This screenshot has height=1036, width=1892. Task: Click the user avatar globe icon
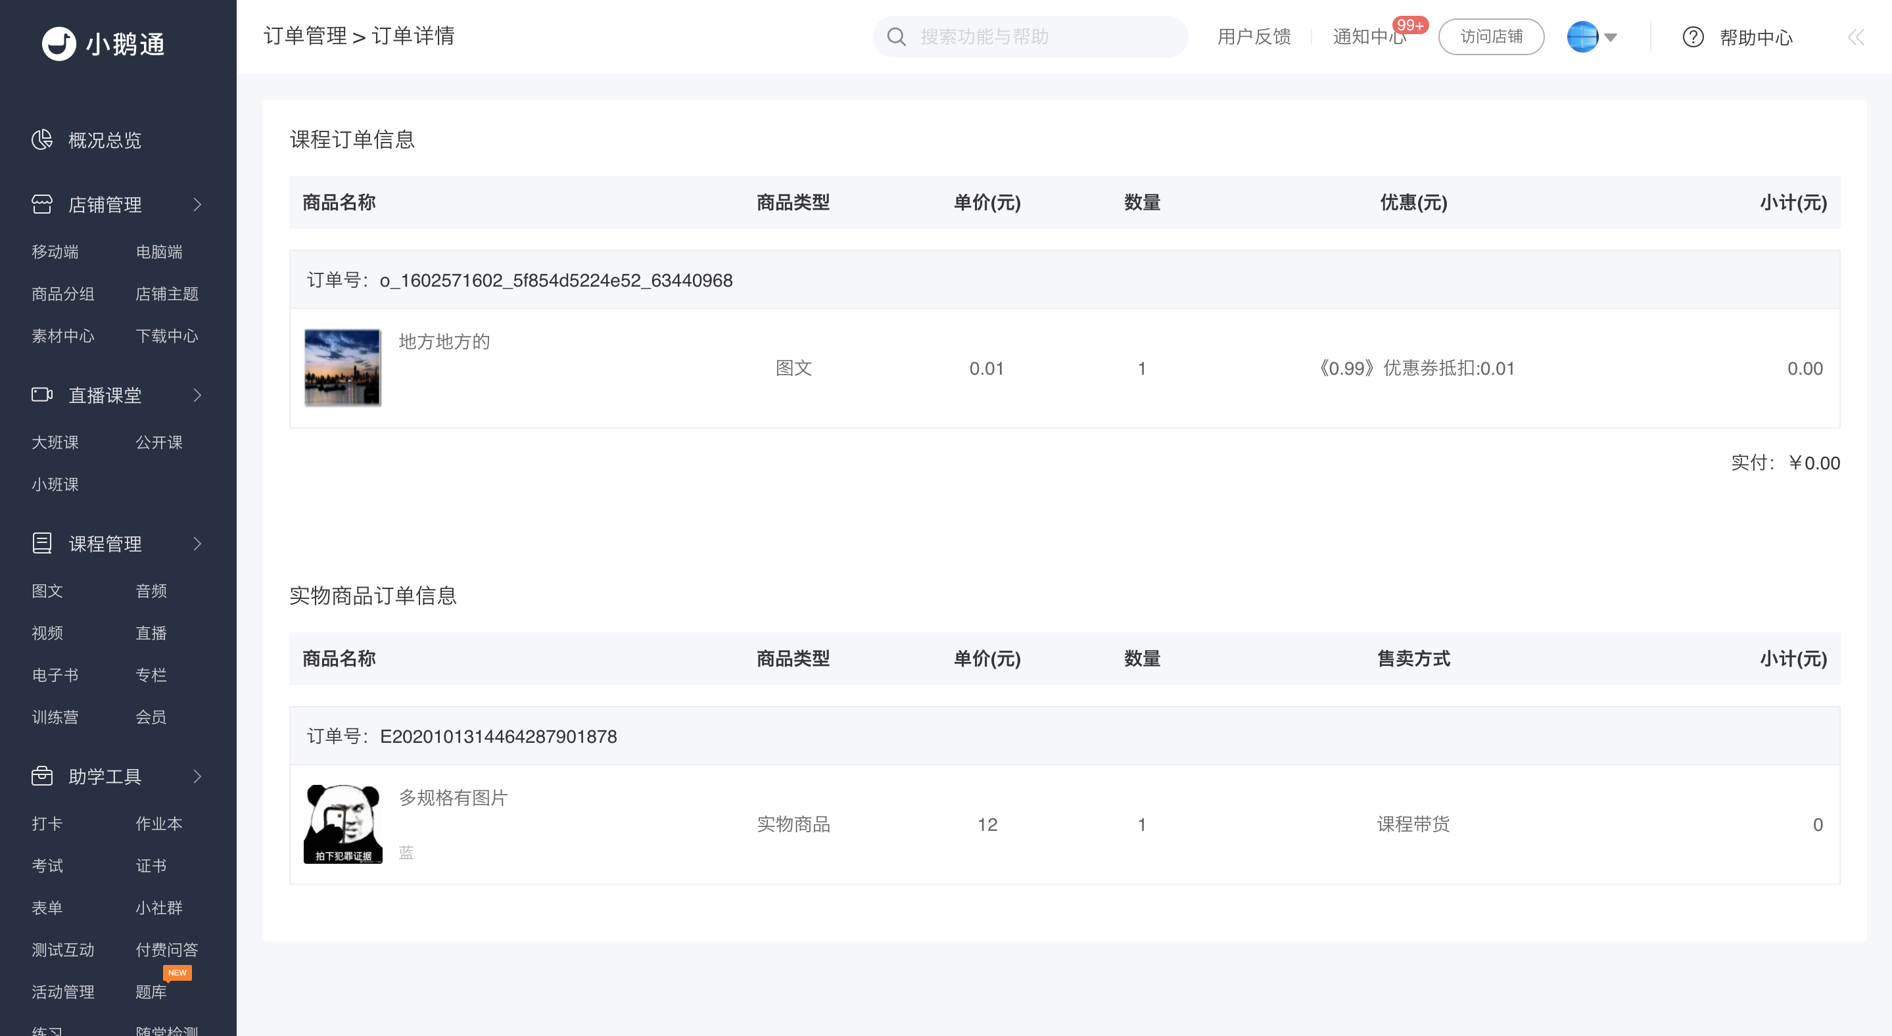click(1582, 37)
